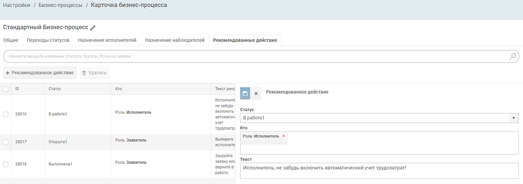Remove the Исполнитель role tag
523x184 pixels.
(284, 136)
